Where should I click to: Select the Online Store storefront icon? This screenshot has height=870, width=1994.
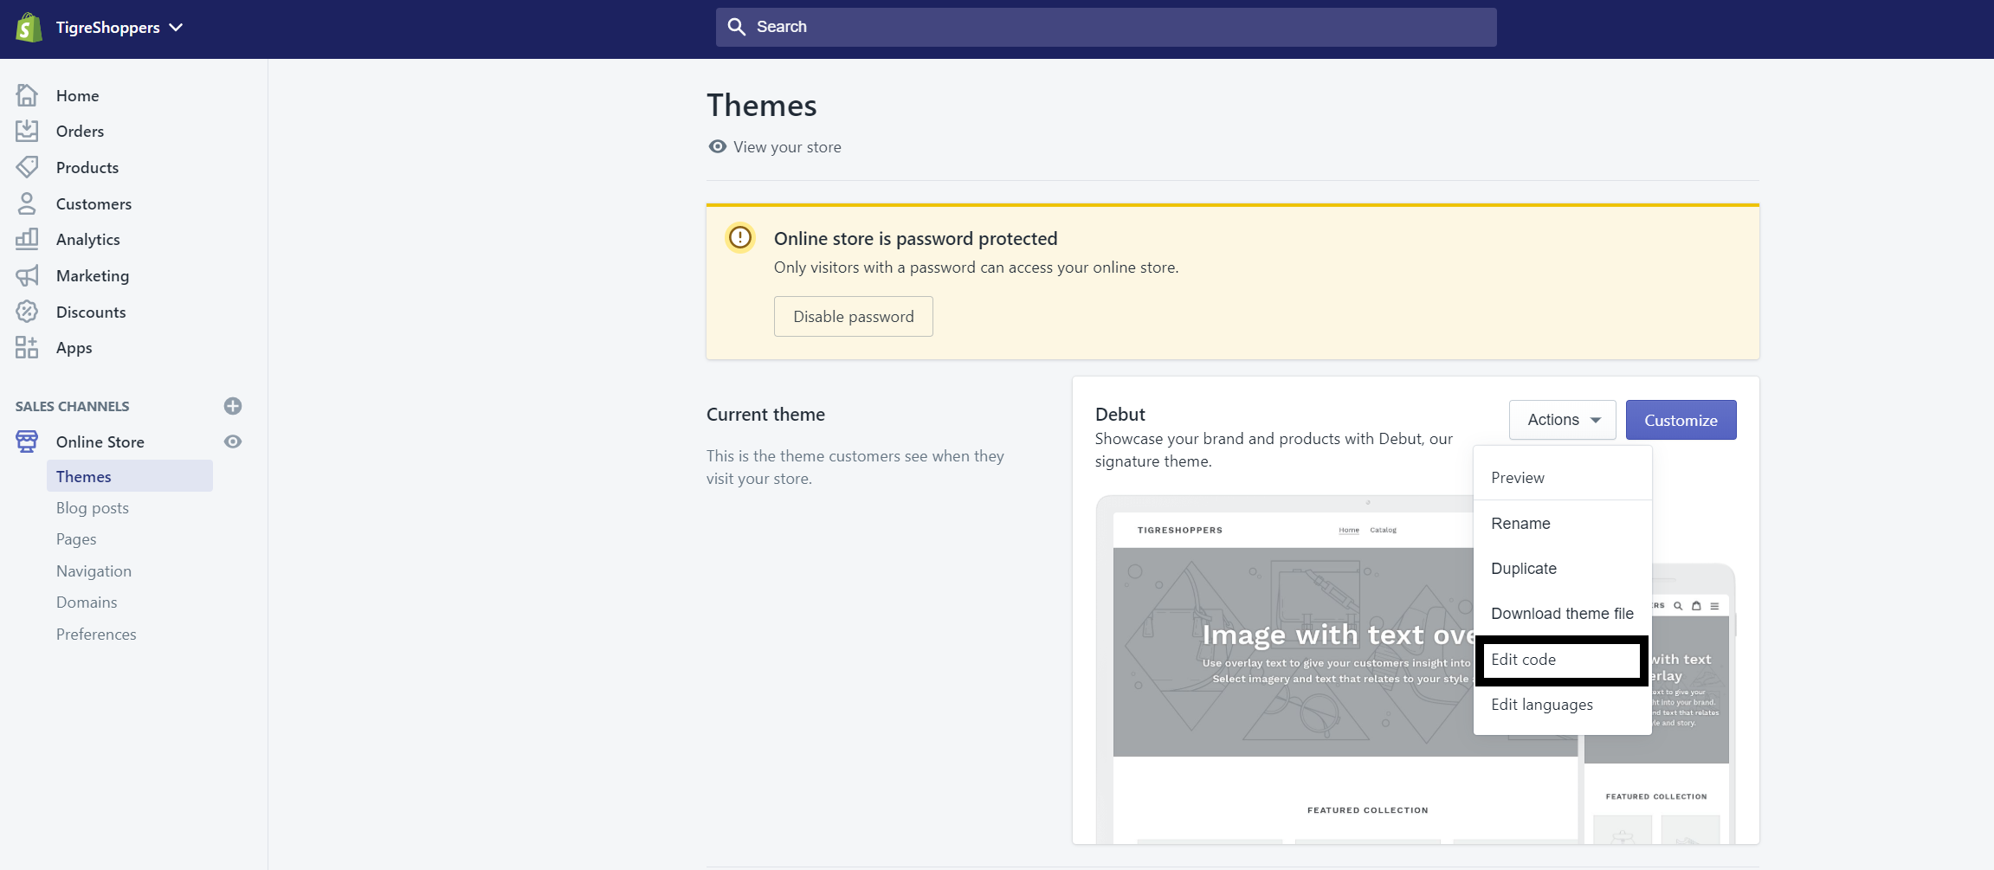27,441
